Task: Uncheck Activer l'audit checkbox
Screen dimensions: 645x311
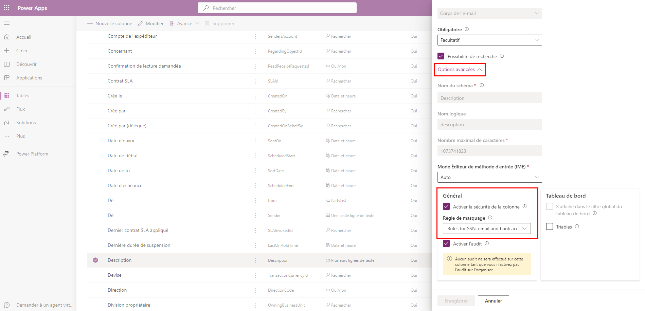Action: 446,243
